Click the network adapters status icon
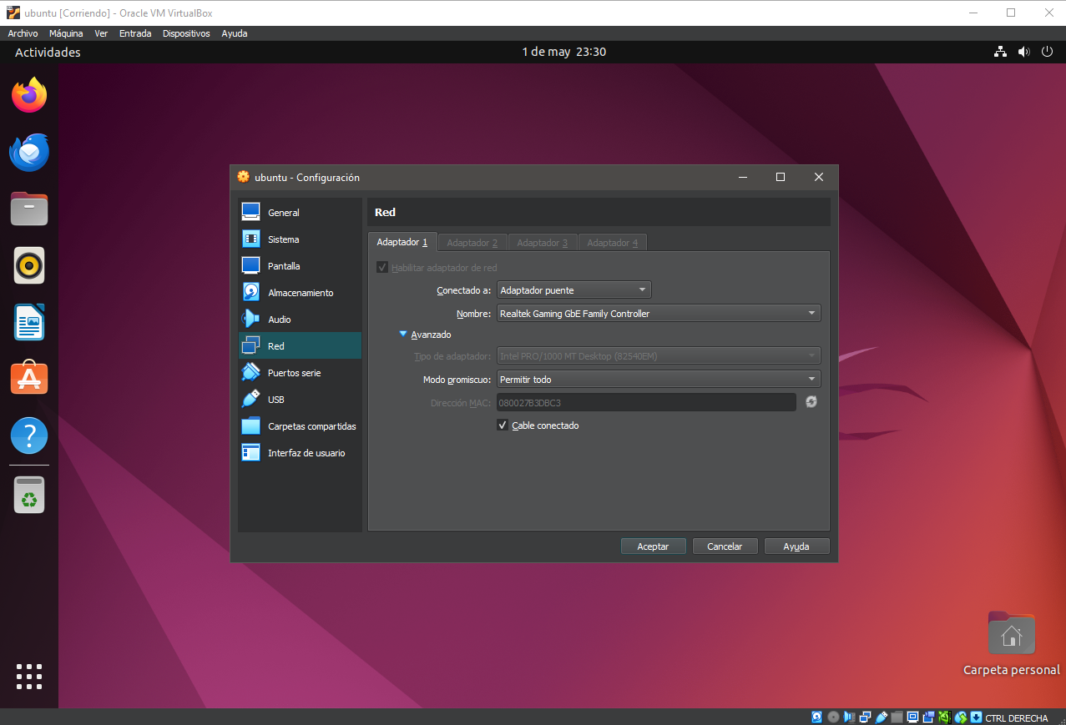 pyautogui.click(x=865, y=717)
